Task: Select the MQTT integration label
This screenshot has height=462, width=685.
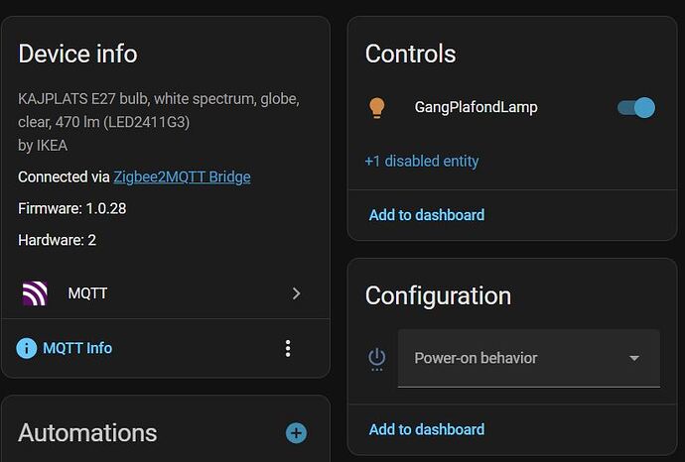Action: click(x=87, y=293)
